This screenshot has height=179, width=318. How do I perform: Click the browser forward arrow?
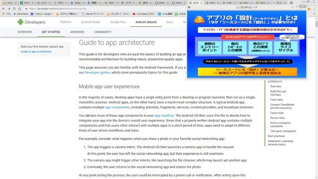9,9
